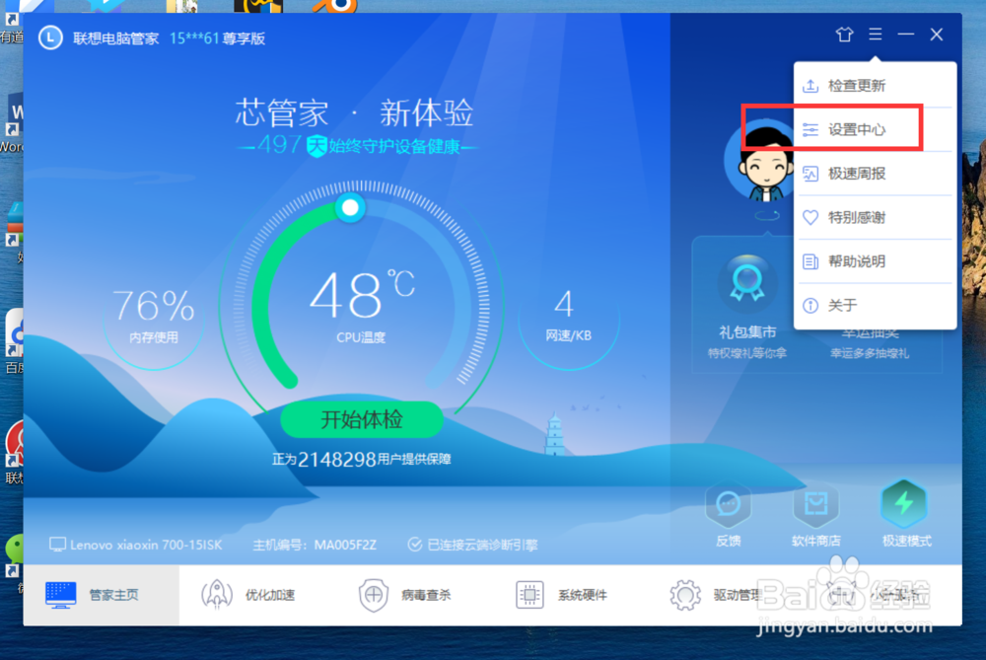Open 设置中心 from the menu

click(x=875, y=129)
